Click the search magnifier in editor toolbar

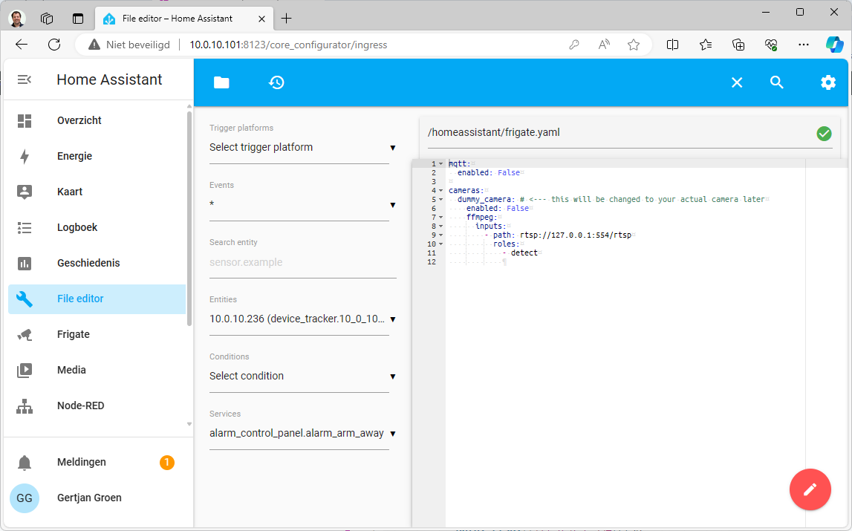[776, 82]
